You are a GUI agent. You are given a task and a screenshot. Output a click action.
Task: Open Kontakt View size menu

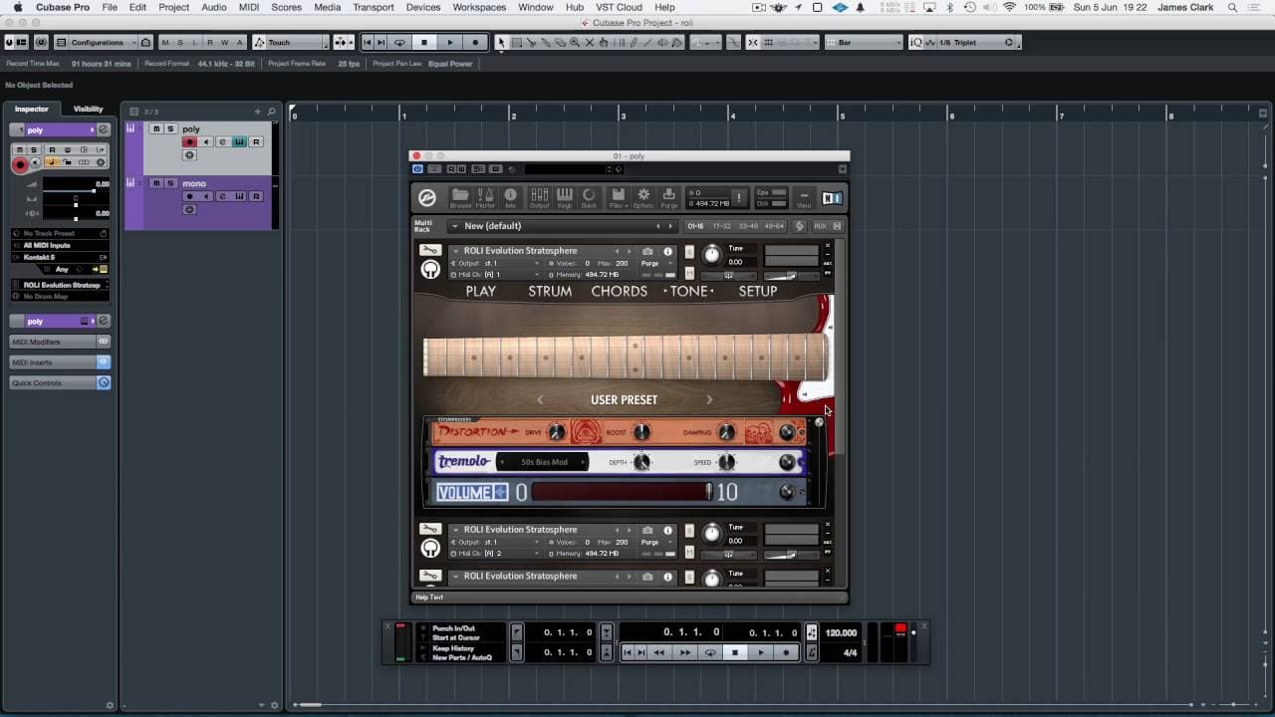[x=804, y=198]
